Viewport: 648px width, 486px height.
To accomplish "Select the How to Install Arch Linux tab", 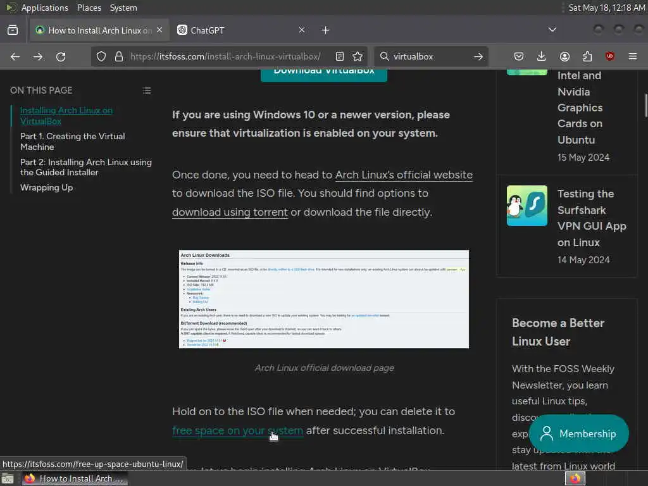I will (x=99, y=30).
